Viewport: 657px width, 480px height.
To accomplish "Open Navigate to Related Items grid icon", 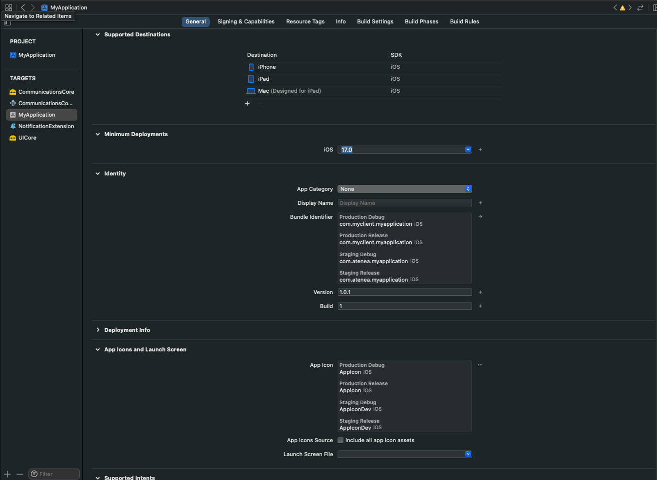I will [x=8, y=7].
